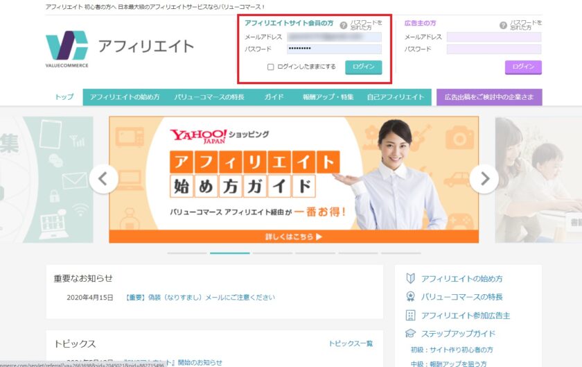582x367 pixels.
Task: Open the アフィリエイトの始め方 menu item
Action: click(124, 97)
